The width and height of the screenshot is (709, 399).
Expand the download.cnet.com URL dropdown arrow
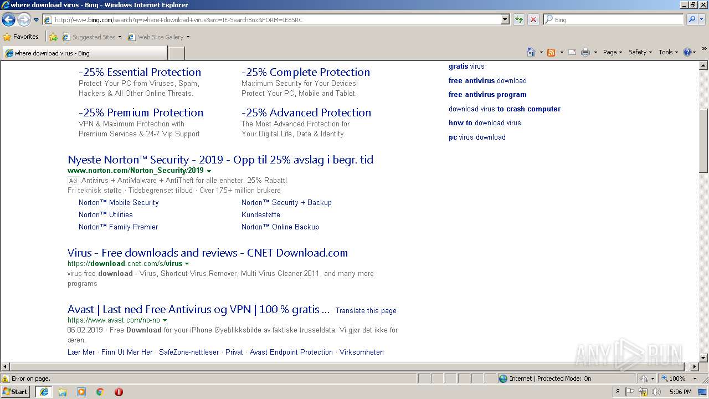click(x=187, y=264)
